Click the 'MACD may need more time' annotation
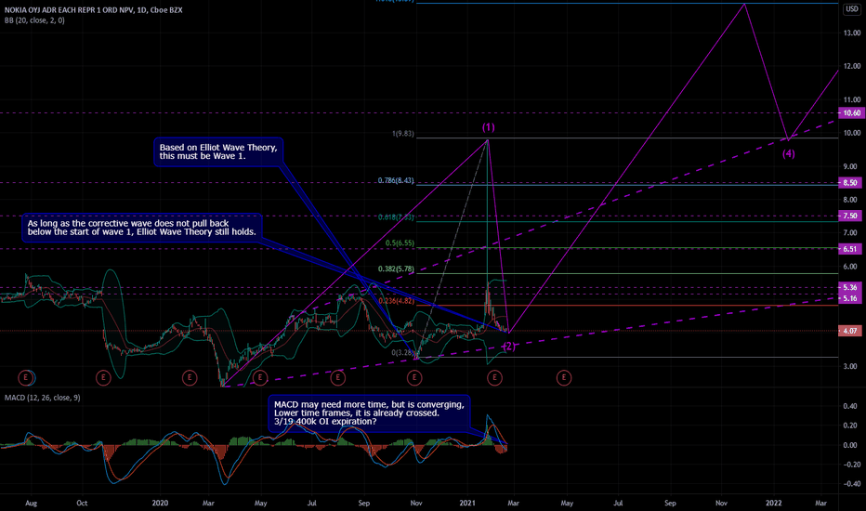Viewport: 866px width, 511px height. [369, 413]
